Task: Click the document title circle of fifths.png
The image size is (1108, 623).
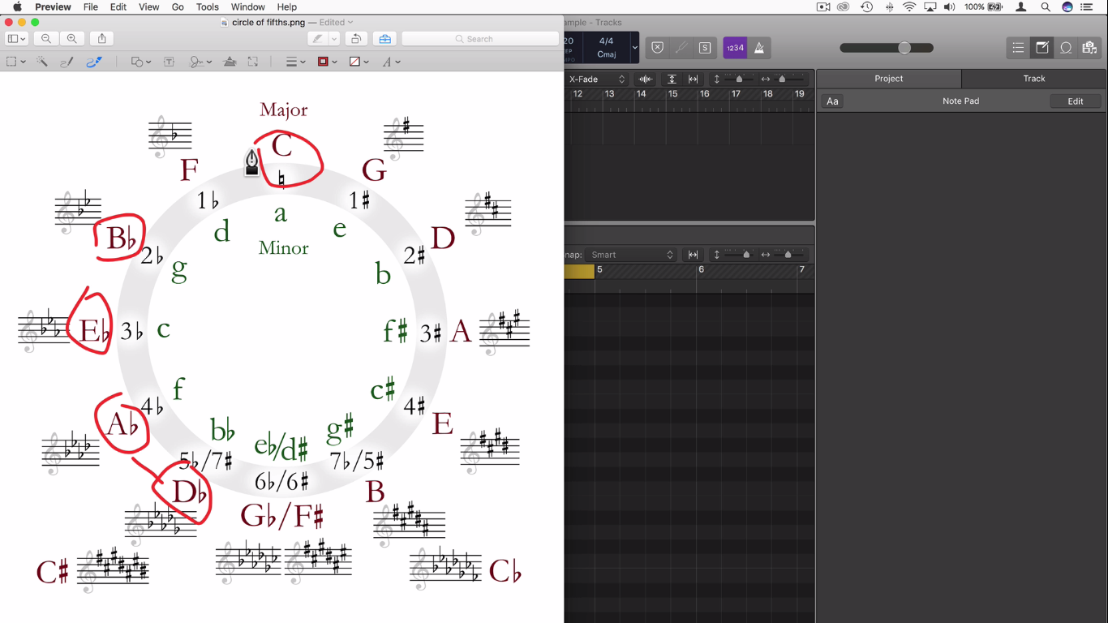Action: pyautogui.click(x=268, y=22)
